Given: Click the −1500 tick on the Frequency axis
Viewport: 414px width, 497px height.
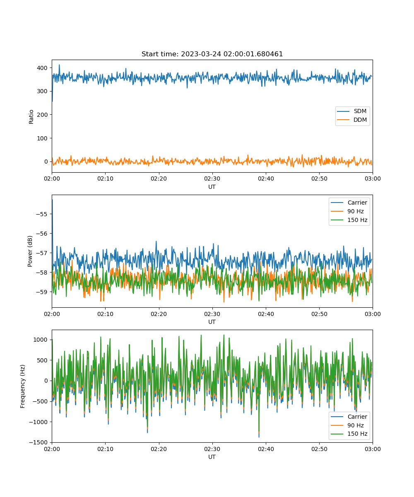Looking at the screenshot, I should pos(39,443).
